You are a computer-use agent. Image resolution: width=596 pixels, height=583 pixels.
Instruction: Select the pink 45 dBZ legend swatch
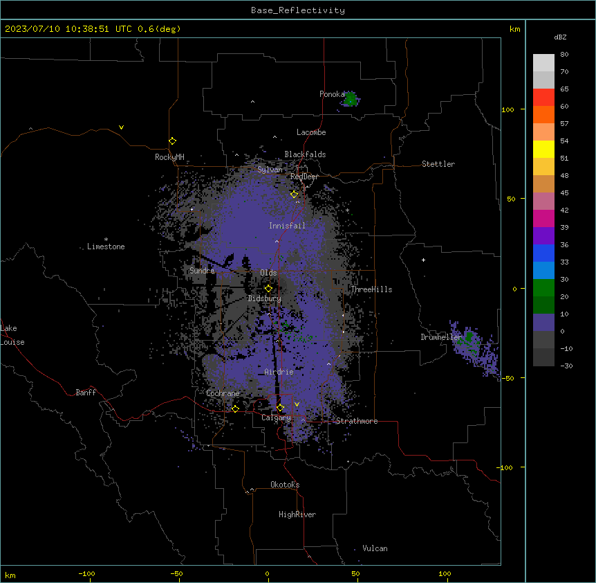(543, 201)
